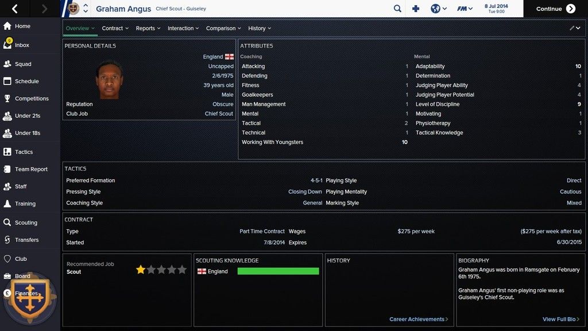Click the View Full Bio link

point(560,320)
